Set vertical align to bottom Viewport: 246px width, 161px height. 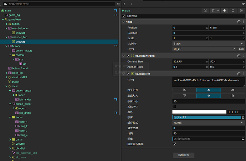[233, 96]
